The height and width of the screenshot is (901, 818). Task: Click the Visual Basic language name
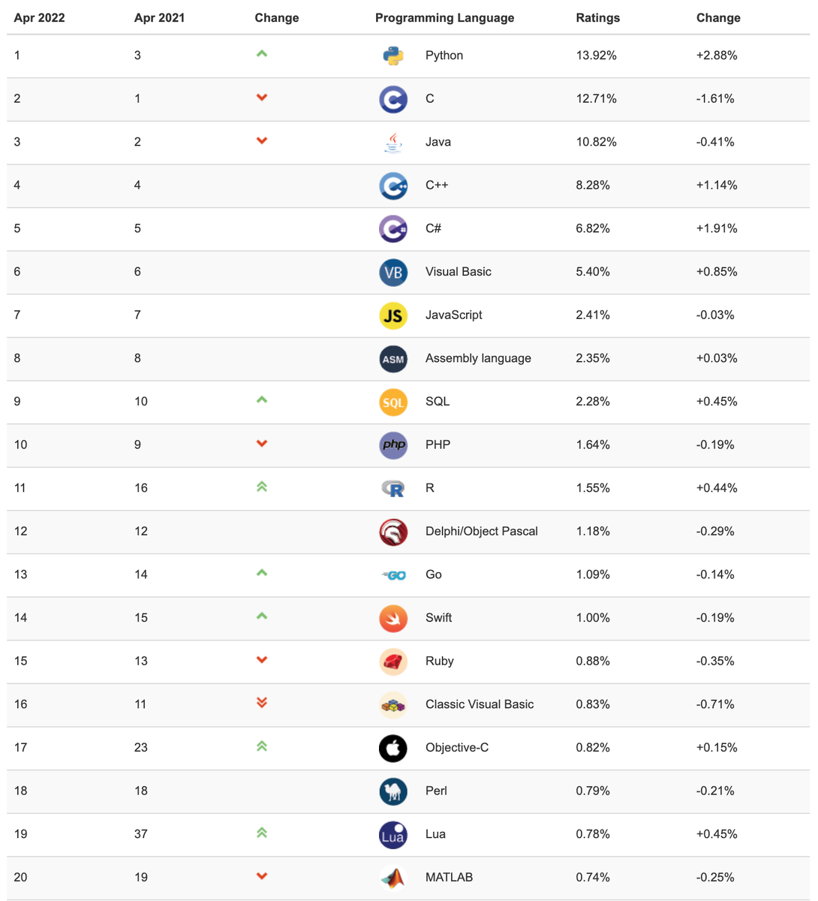(x=458, y=272)
